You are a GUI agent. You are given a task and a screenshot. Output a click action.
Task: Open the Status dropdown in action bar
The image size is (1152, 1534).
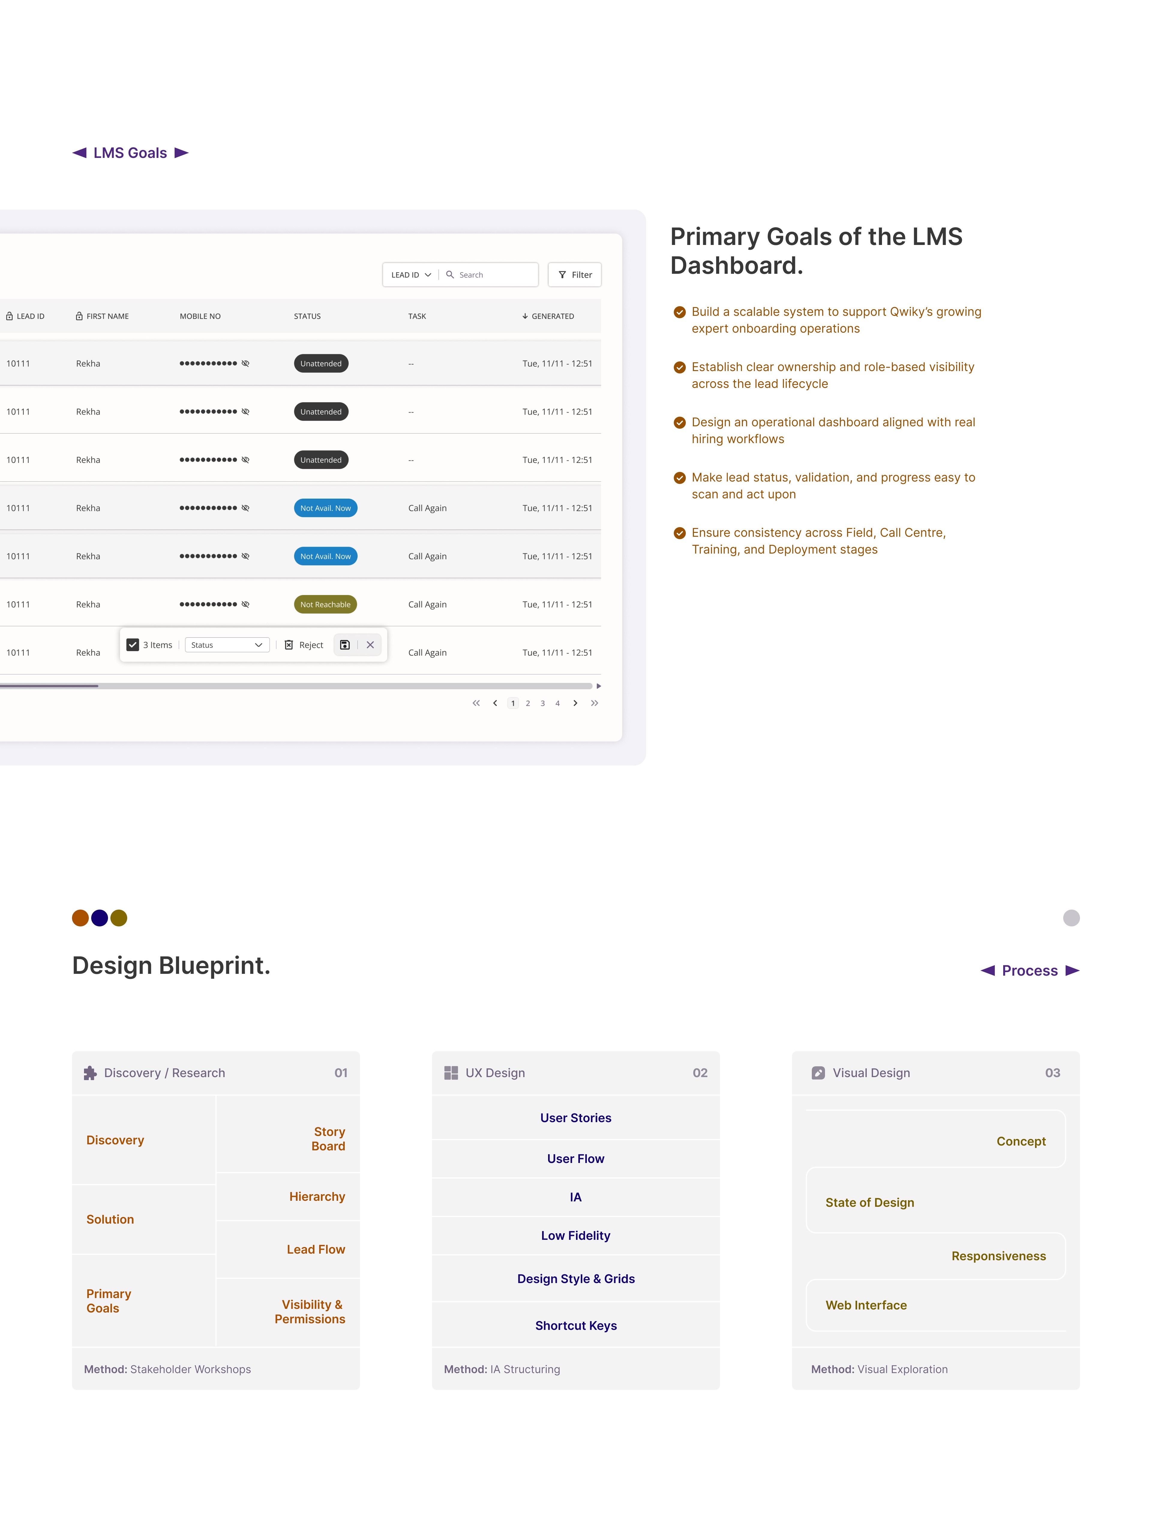point(227,645)
